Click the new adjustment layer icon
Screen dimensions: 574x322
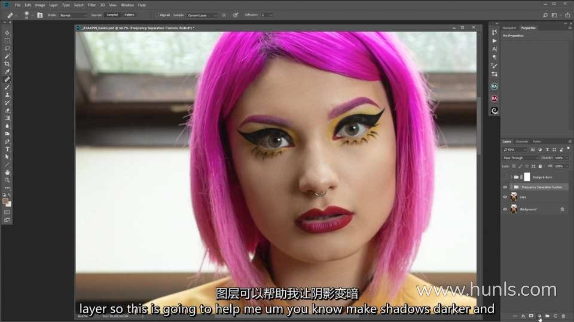click(x=539, y=316)
